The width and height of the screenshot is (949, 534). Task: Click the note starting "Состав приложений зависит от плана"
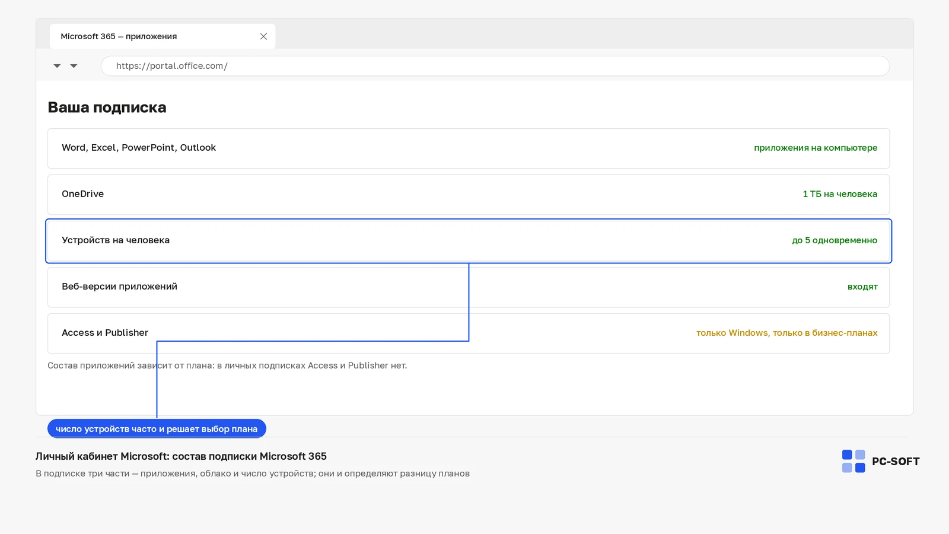[x=227, y=365]
